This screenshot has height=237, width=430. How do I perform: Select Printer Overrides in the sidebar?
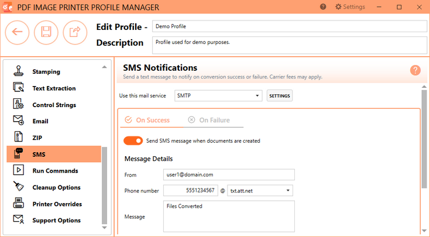pyautogui.click(x=54, y=204)
